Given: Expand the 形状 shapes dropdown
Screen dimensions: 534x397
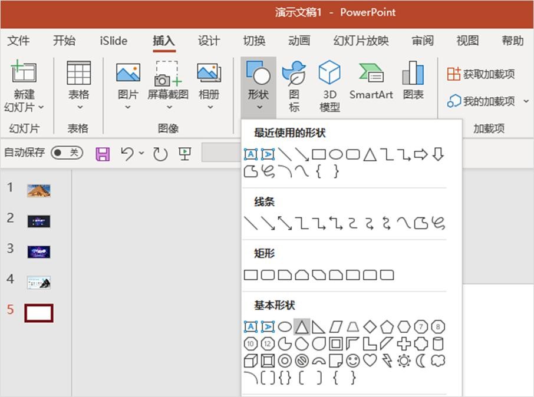Looking at the screenshot, I should (x=258, y=86).
